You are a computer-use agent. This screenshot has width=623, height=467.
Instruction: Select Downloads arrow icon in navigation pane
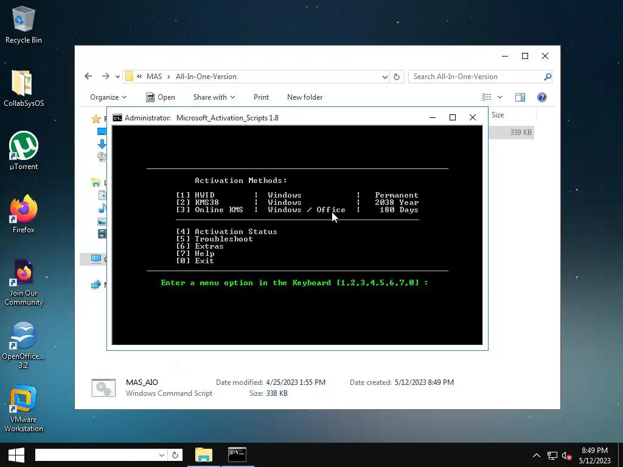point(102,144)
